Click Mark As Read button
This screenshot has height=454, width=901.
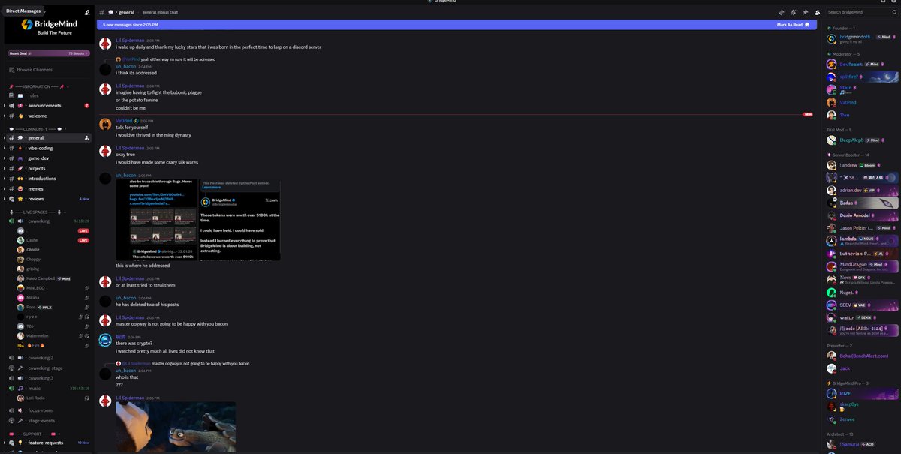tap(793, 24)
